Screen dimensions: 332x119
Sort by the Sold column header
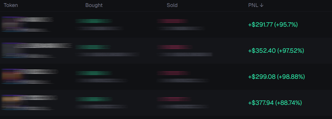coord(172,5)
